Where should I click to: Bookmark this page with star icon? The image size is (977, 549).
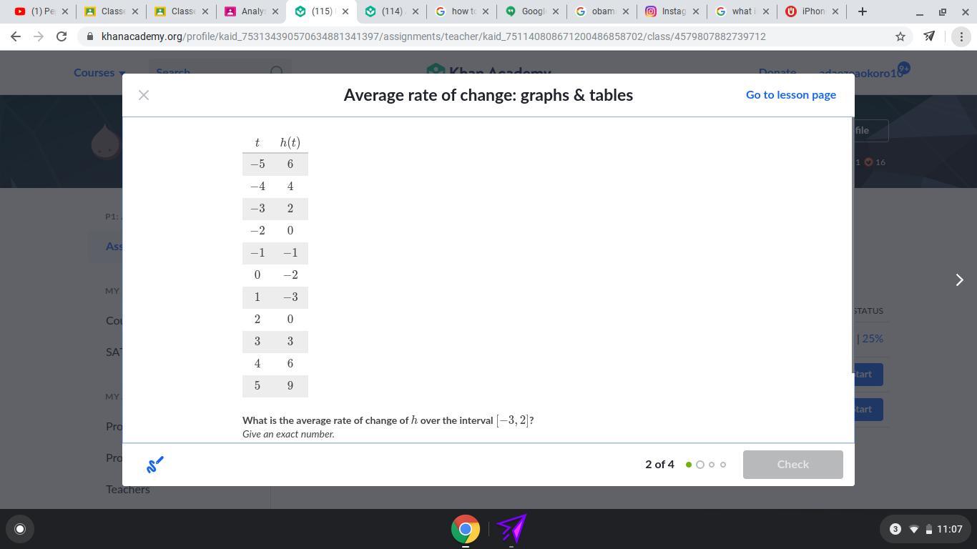click(x=900, y=36)
